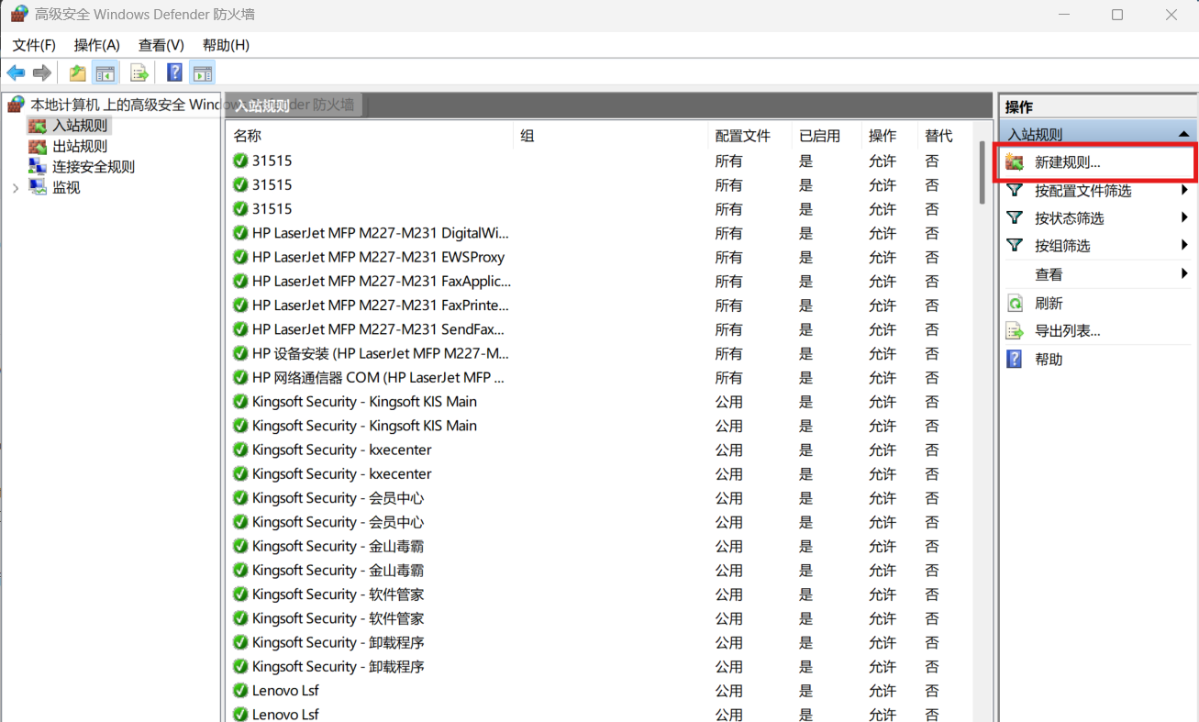Expand 按配置文件筛选 submenu
The height and width of the screenshot is (722, 1199).
[1182, 190]
